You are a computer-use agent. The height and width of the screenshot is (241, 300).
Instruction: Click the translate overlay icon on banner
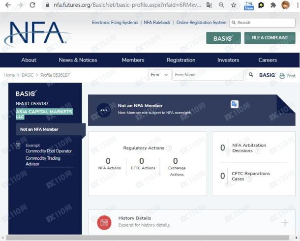(x=235, y=104)
